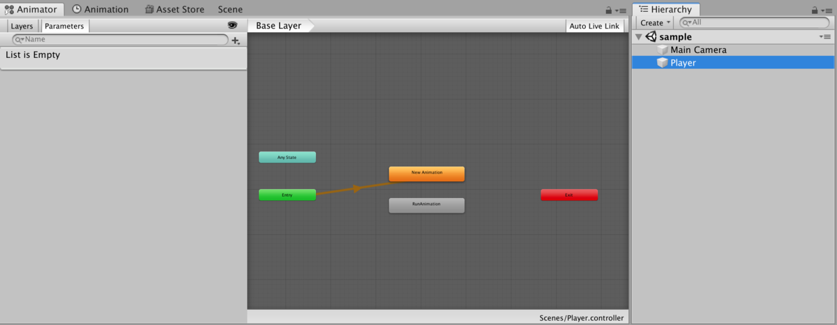The width and height of the screenshot is (837, 325).
Task: Select the green Entry node
Action: click(287, 195)
